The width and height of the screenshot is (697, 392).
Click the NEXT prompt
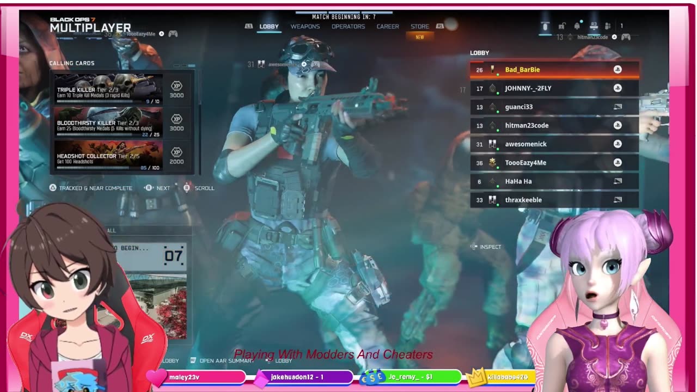point(157,188)
